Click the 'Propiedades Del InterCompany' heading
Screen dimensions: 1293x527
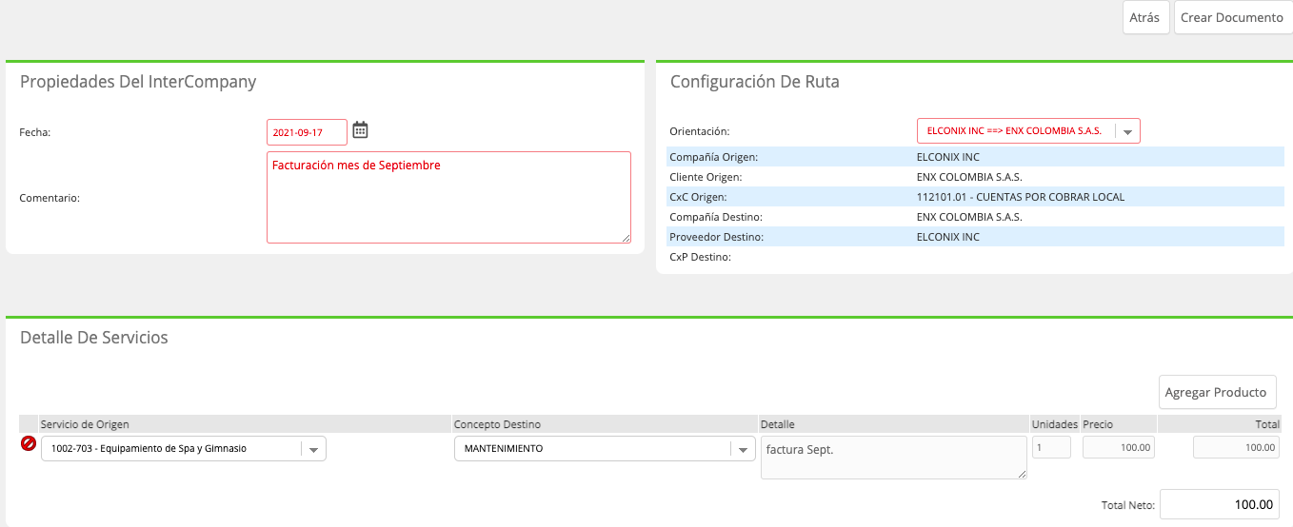pos(138,82)
